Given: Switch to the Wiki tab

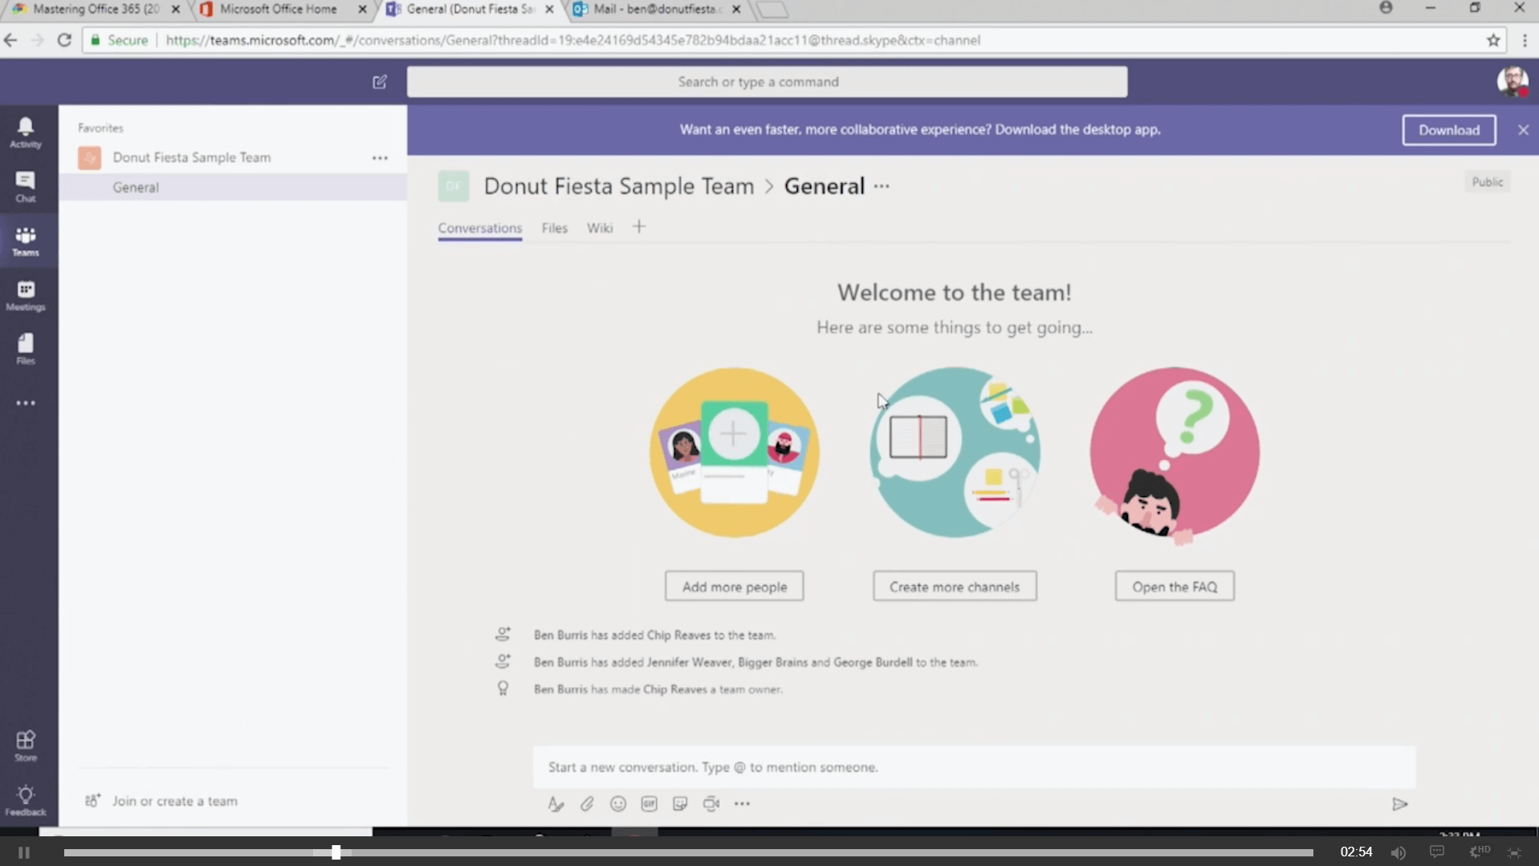Looking at the screenshot, I should tap(599, 228).
